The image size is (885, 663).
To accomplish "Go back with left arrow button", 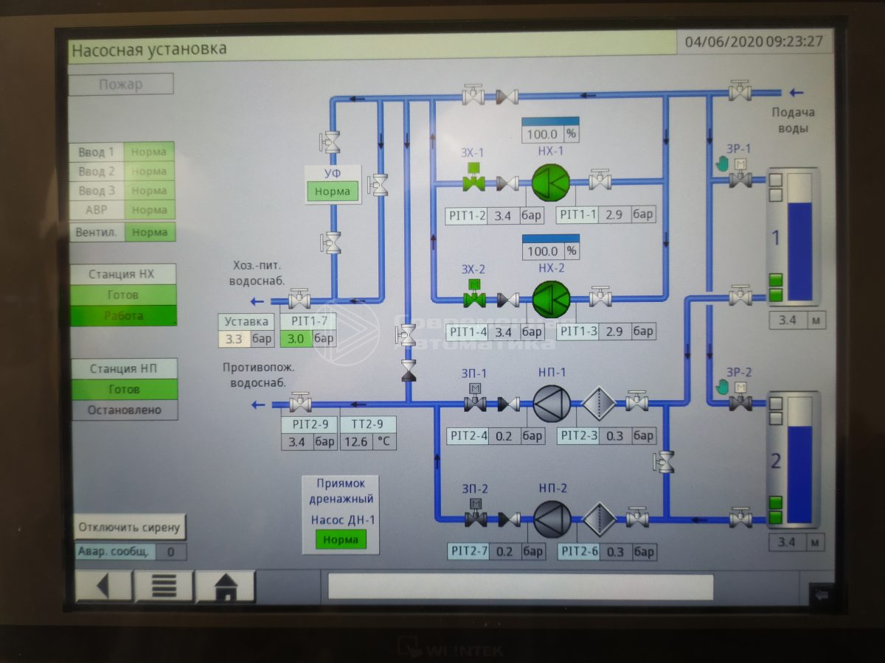I will (x=103, y=587).
